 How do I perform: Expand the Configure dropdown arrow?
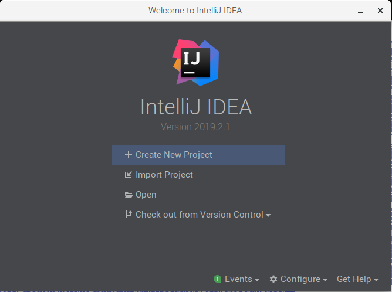click(x=325, y=280)
